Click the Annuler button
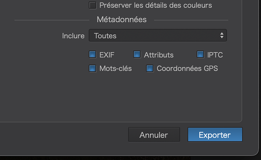The height and width of the screenshot is (160, 261). click(x=154, y=135)
